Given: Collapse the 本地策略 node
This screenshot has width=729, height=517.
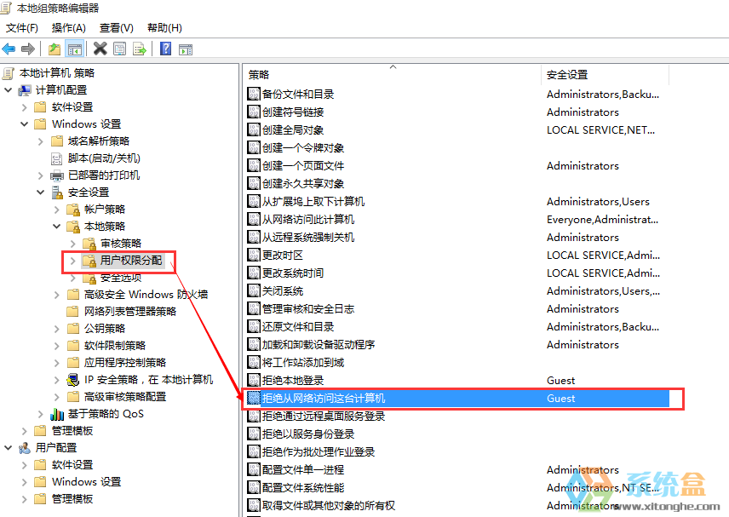Looking at the screenshot, I should pyautogui.click(x=57, y=227).
